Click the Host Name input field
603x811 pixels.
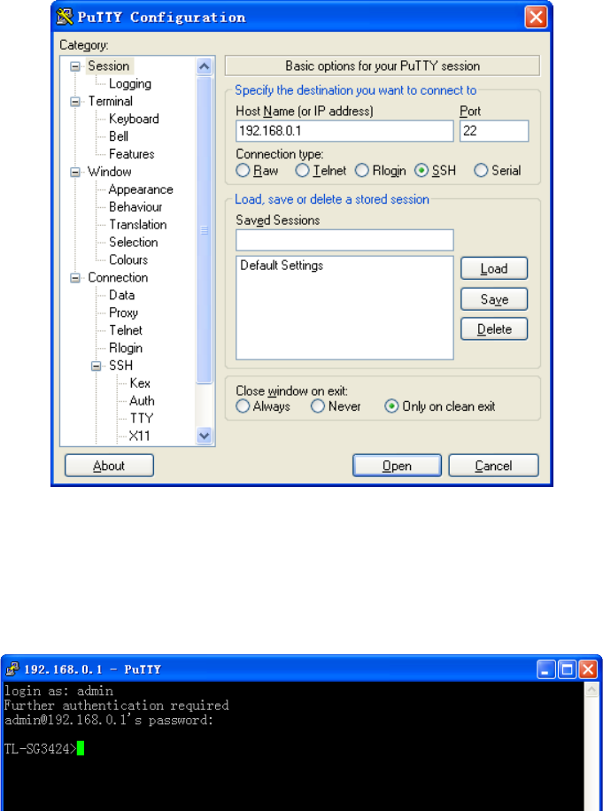[x=344, y=131]
